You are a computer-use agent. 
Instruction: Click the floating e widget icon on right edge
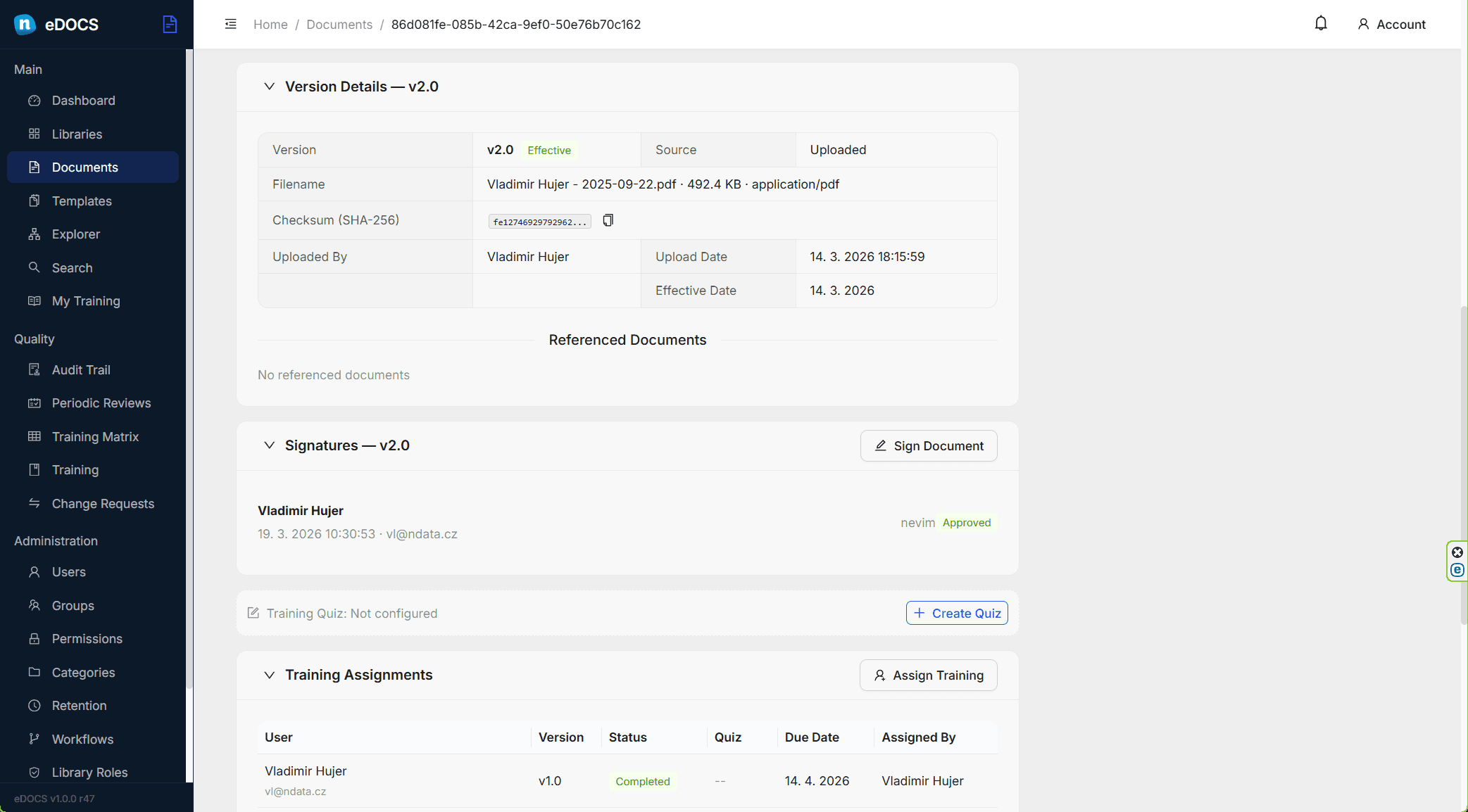[1457, 570]
